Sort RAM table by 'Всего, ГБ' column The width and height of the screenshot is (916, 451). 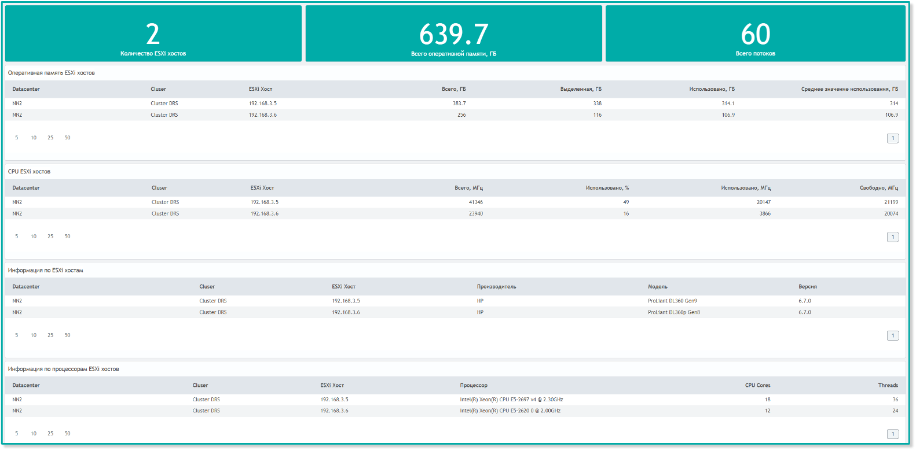[453, 89]
